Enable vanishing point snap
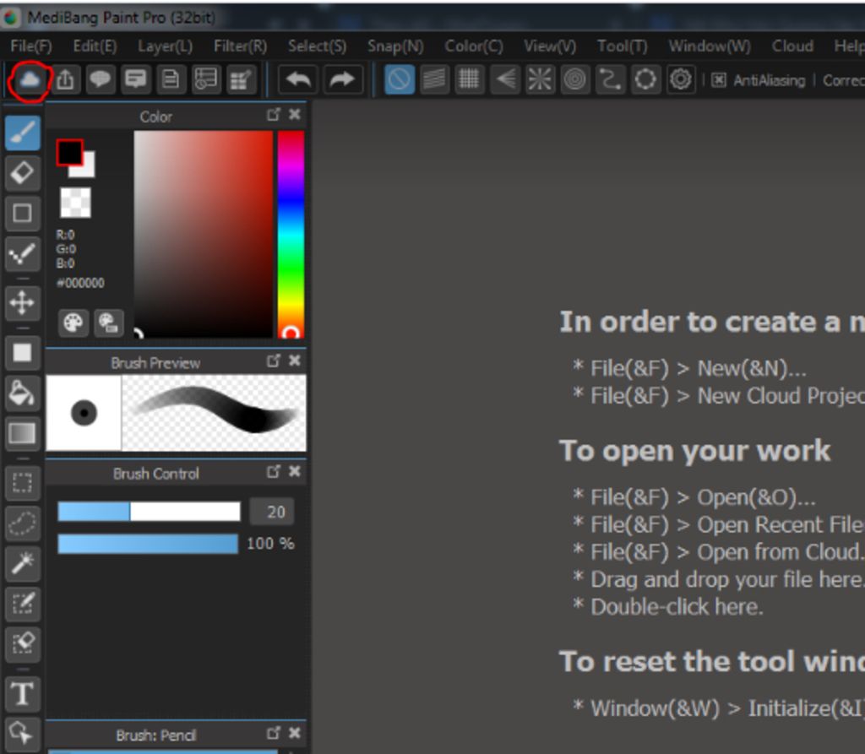Viewport: 865px width, 754px height. tap(505, 80)
